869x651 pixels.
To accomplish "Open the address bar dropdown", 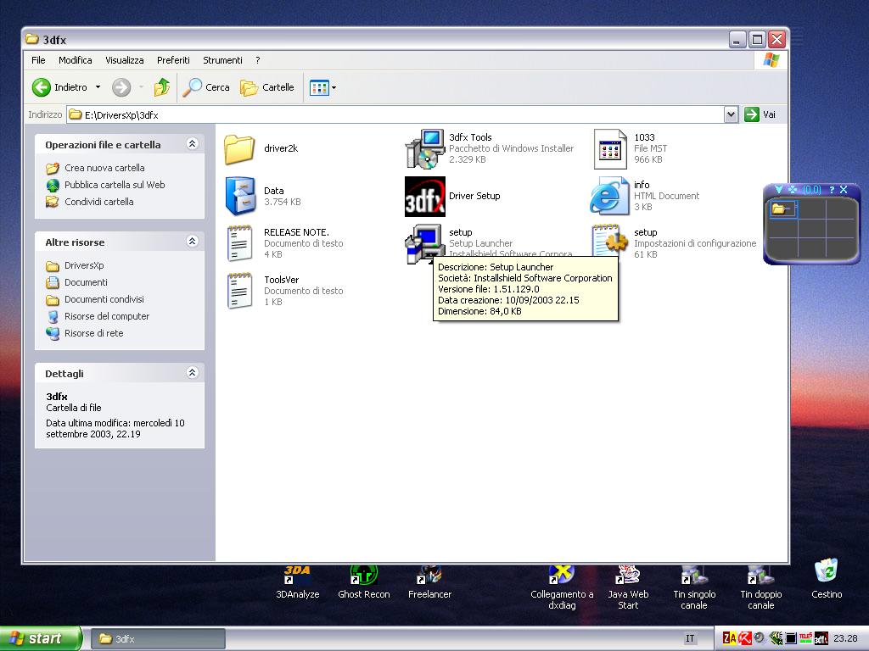I will pyautogui.click(x=731, y=114).
